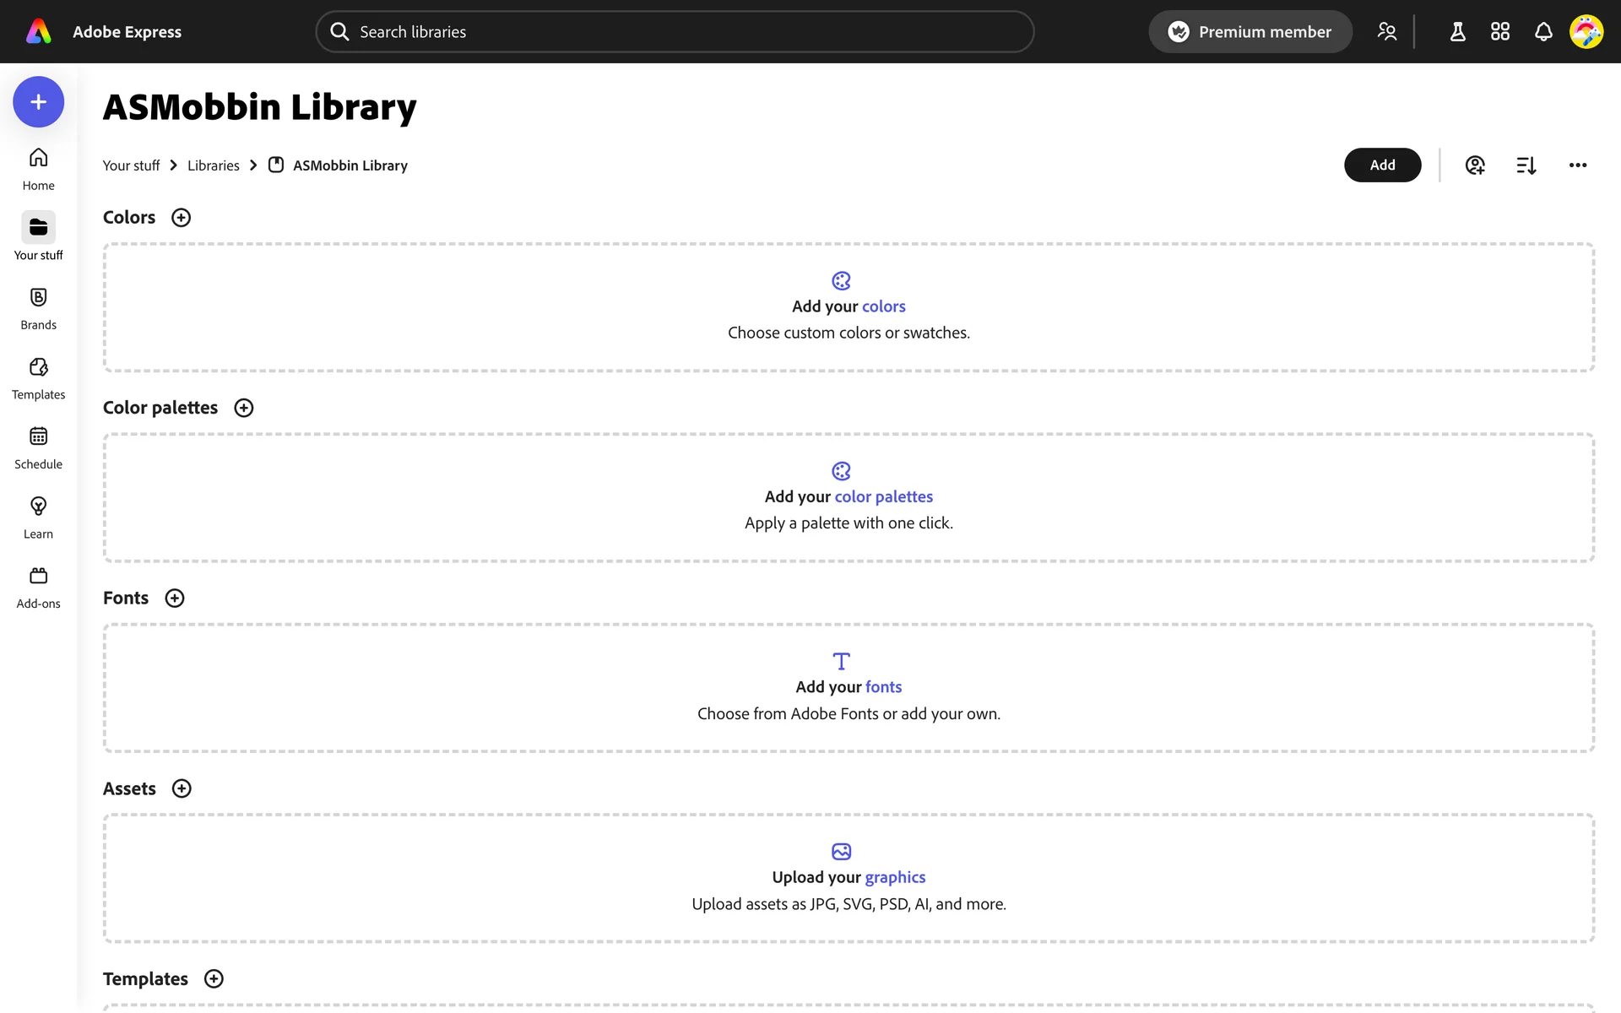Screen dimensions: 1621x1013
Task: Open the Schedule calendar icon
Action: tap(38, 436)
